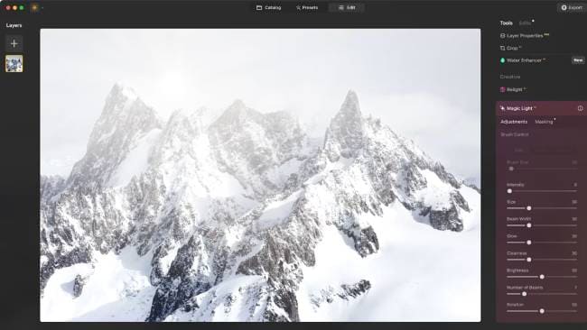Add a new layer with plus button

[x=14, y=43]
